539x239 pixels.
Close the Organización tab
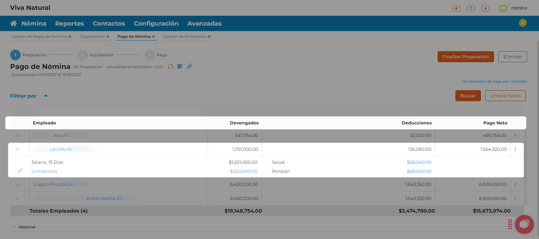click(108, 37)
